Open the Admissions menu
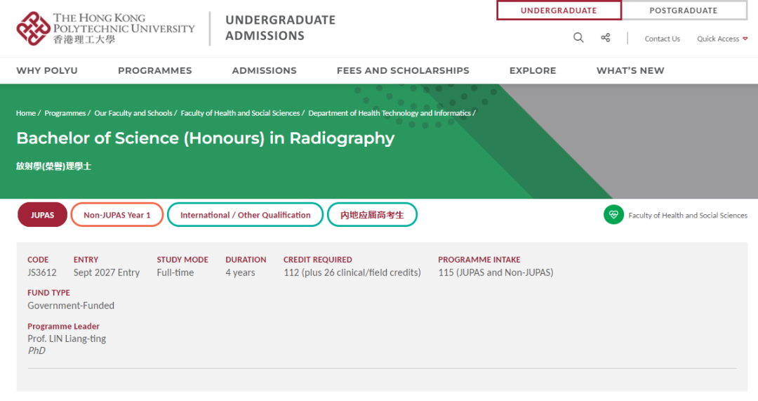The image size is (758, 401). coord(265,71)
